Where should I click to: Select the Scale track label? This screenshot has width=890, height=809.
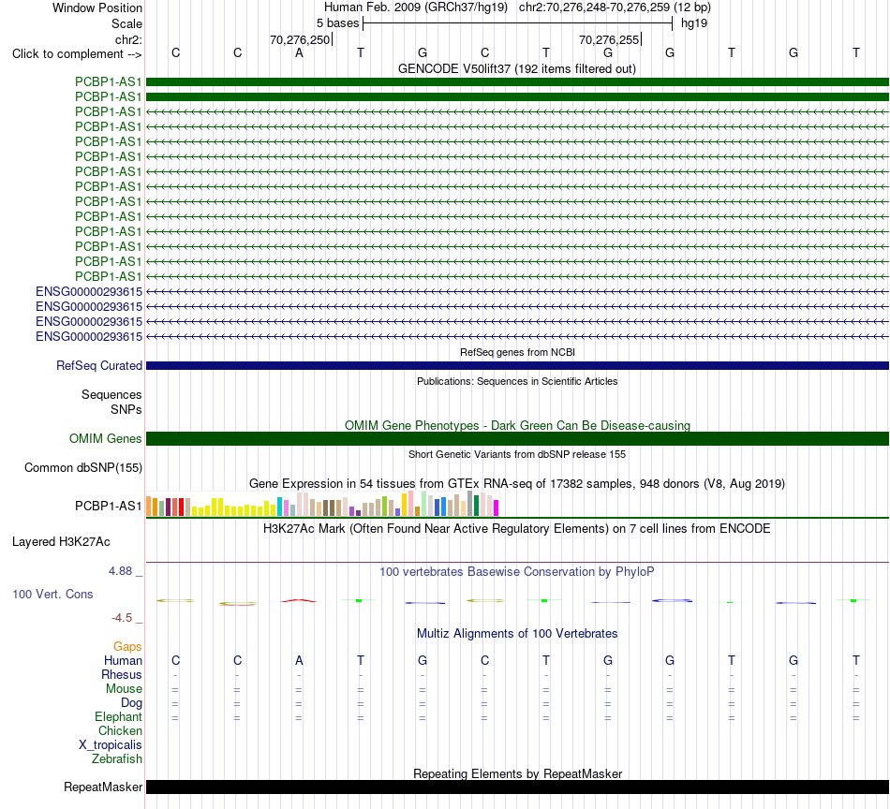pyautogui.click(x=126, y=23)
